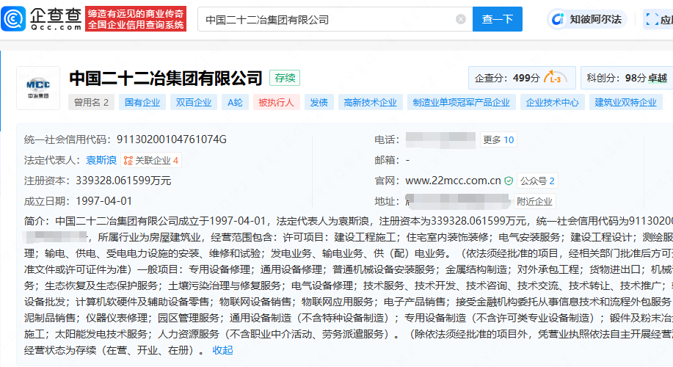The width and height of the screenshot is (673, 367).
Task: Open the 曾用名 2 former names dropdown
Action: [92, 103]
